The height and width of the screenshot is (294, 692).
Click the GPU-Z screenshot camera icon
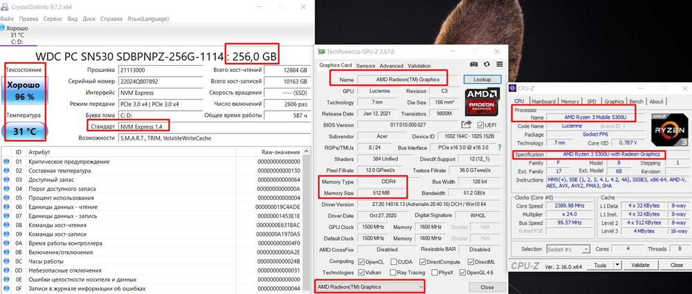click(474, 64)
